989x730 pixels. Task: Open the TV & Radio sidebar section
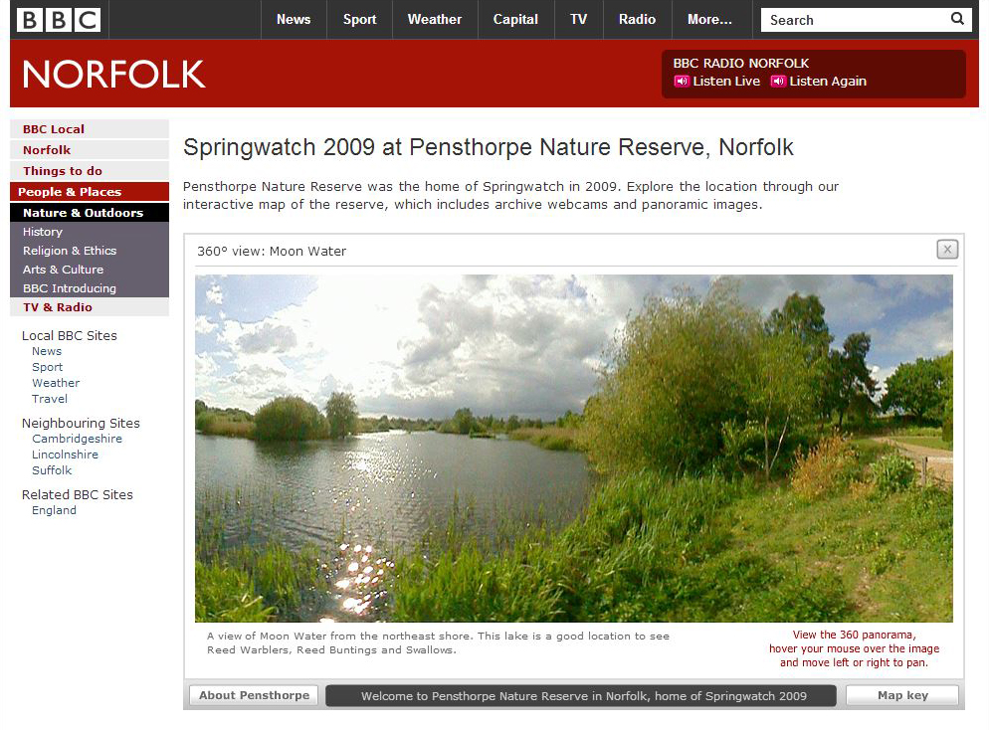pyautogui.click(x=90, y=307)
